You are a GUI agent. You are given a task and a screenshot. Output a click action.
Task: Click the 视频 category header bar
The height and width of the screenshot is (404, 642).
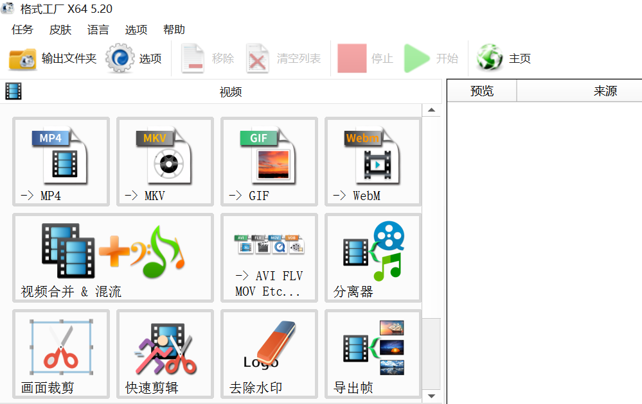221,92
